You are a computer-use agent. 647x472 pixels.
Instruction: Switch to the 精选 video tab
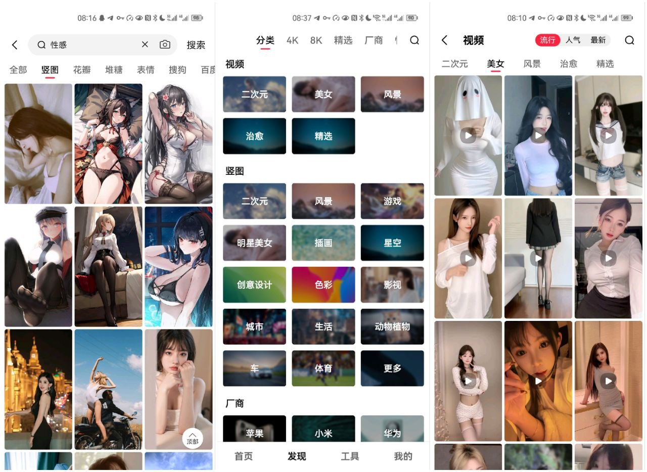(605, 64)
